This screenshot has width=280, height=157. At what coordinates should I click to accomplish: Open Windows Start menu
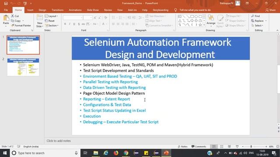(x=5, y=153)
